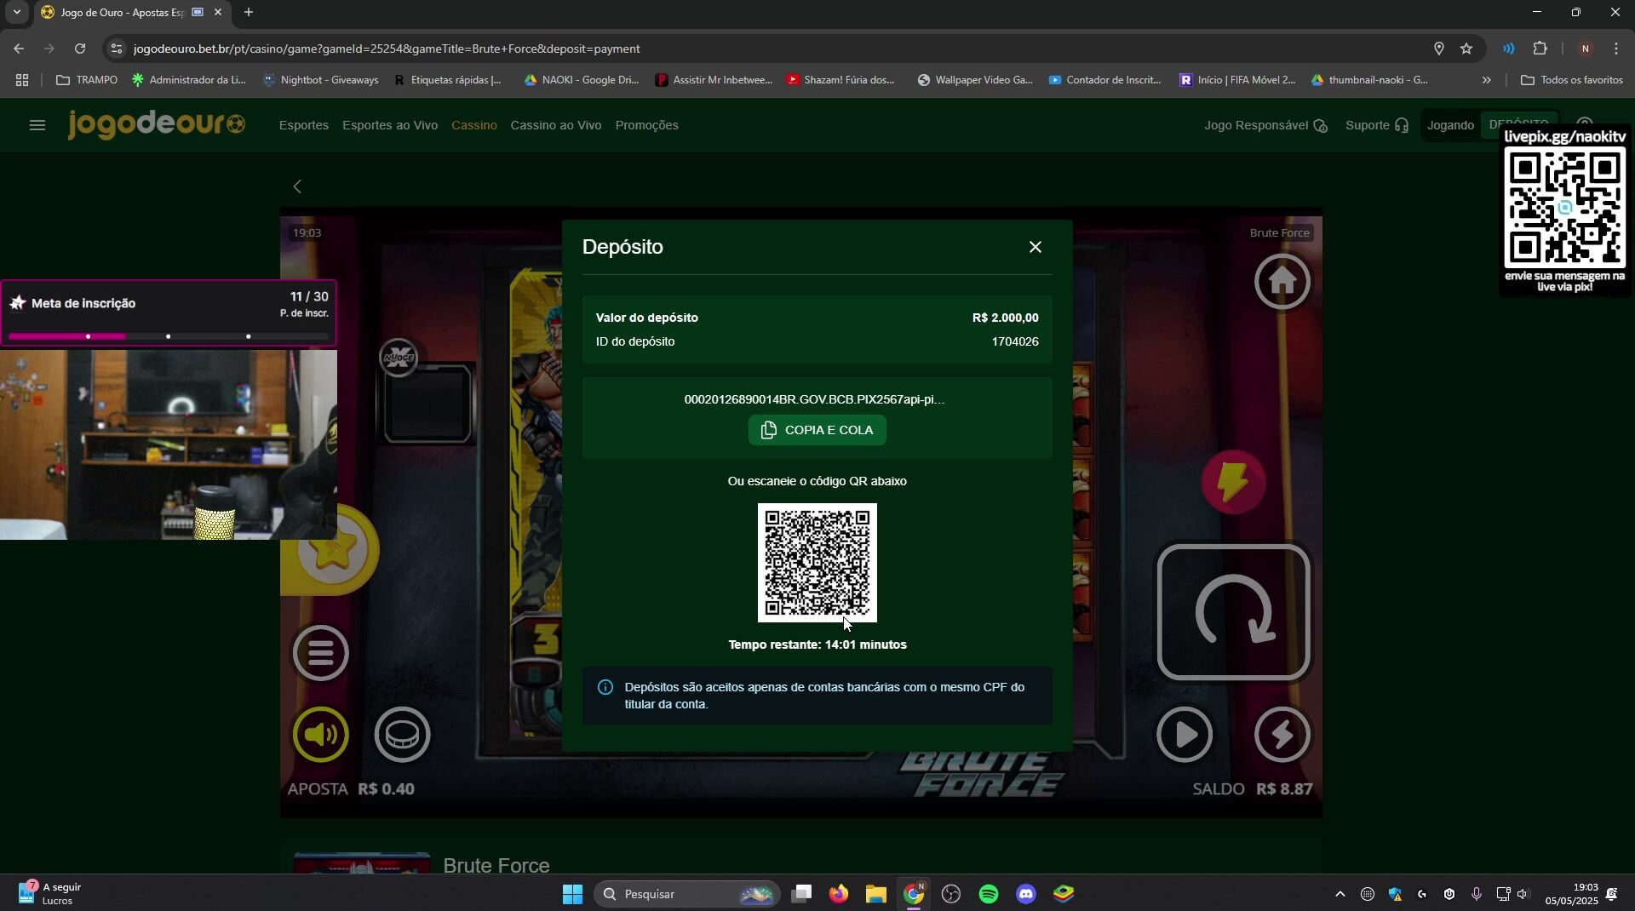Click the address bar URL

387,49
